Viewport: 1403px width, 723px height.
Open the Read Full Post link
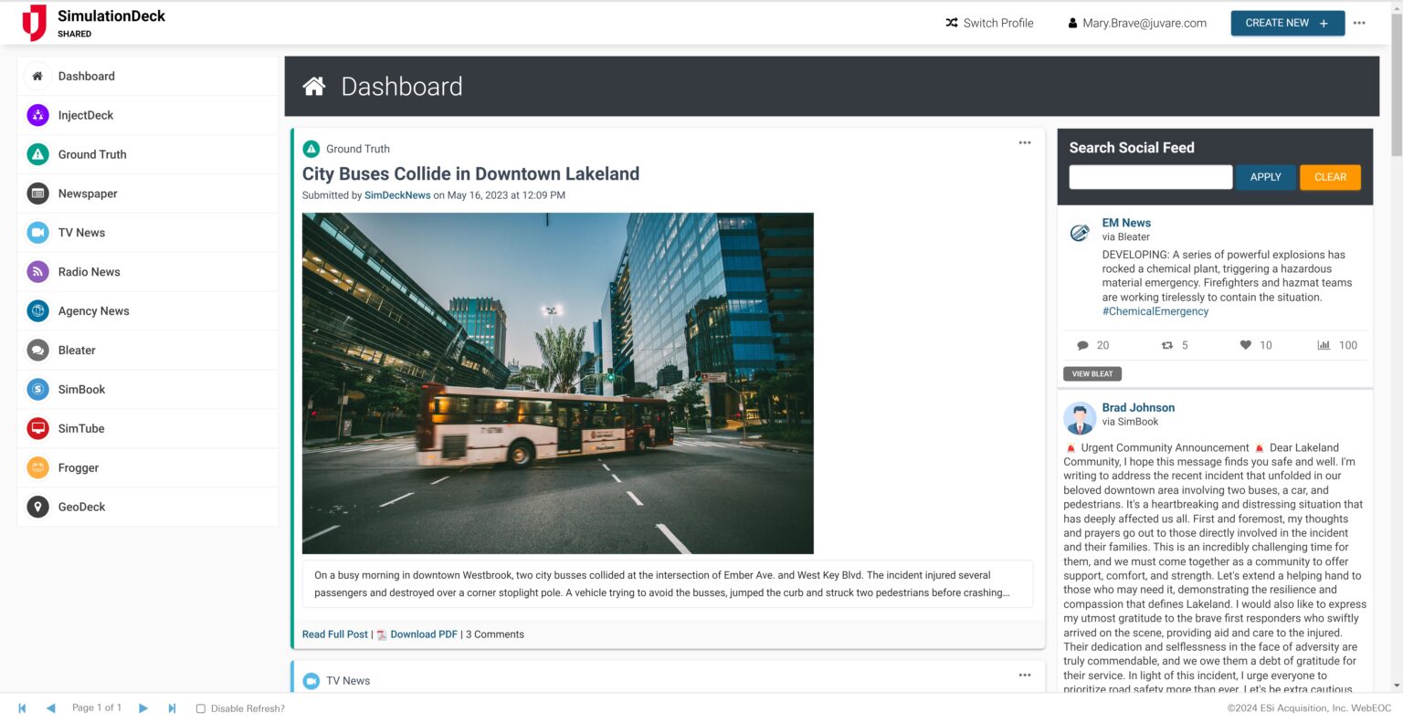point(335,634)
